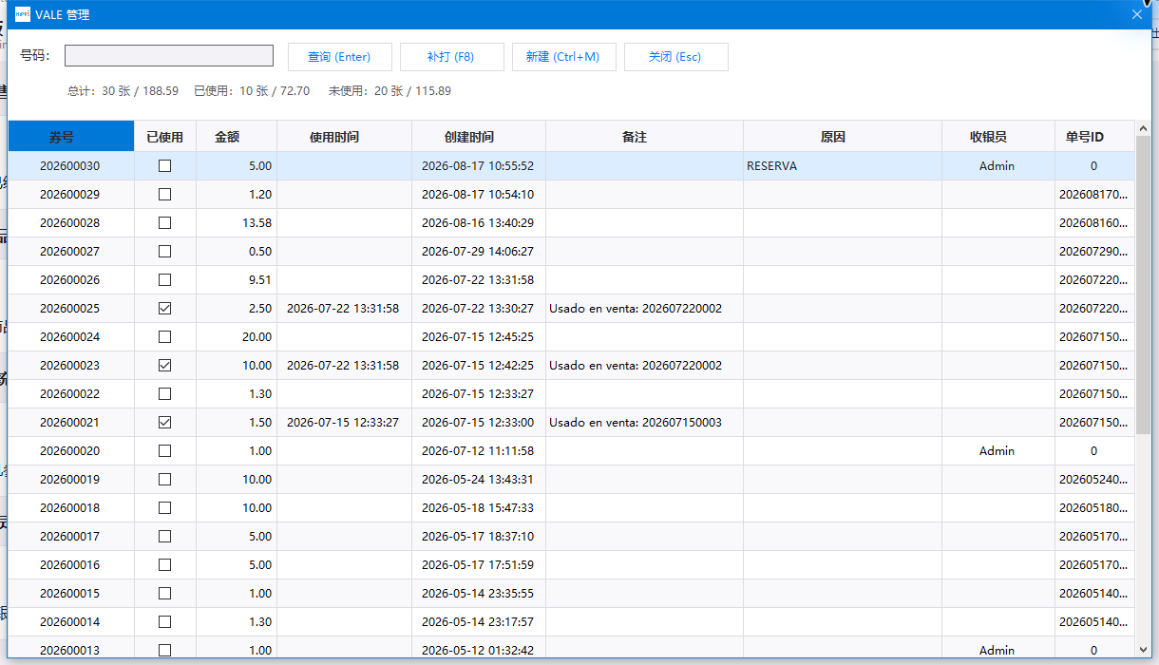Toggle 已使用 checkbox for voucher 202600030
The height and width of the screenshot is (665, 1159).
[165, 166]
